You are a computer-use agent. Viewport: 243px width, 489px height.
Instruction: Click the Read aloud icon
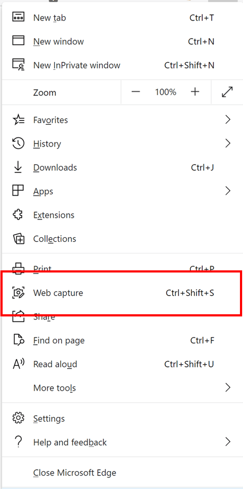(x=18, y=364)
